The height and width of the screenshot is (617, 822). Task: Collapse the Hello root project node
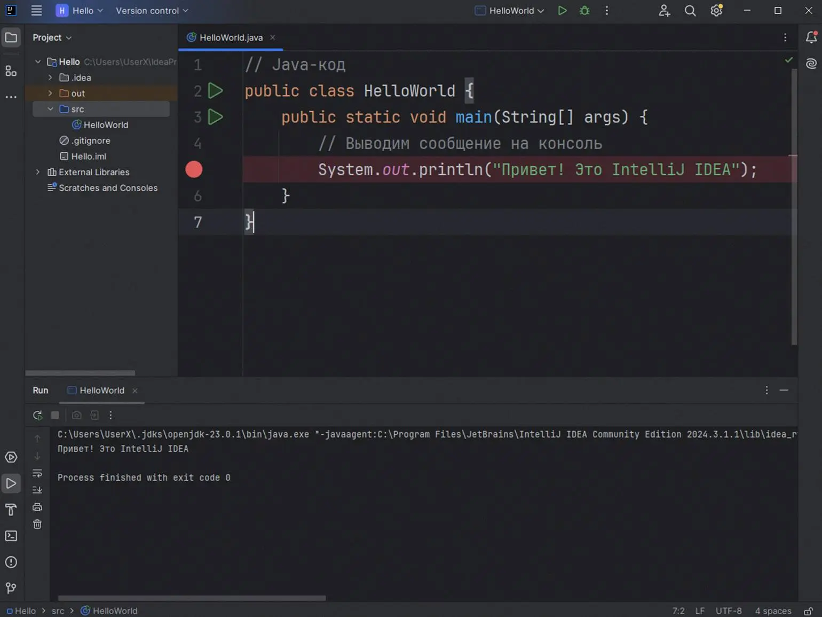pos(38,62)
